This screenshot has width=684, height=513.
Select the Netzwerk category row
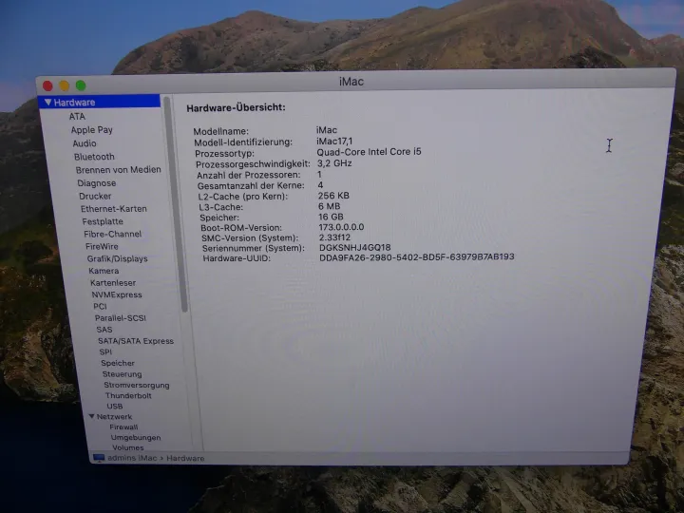(x=114, y=417)
